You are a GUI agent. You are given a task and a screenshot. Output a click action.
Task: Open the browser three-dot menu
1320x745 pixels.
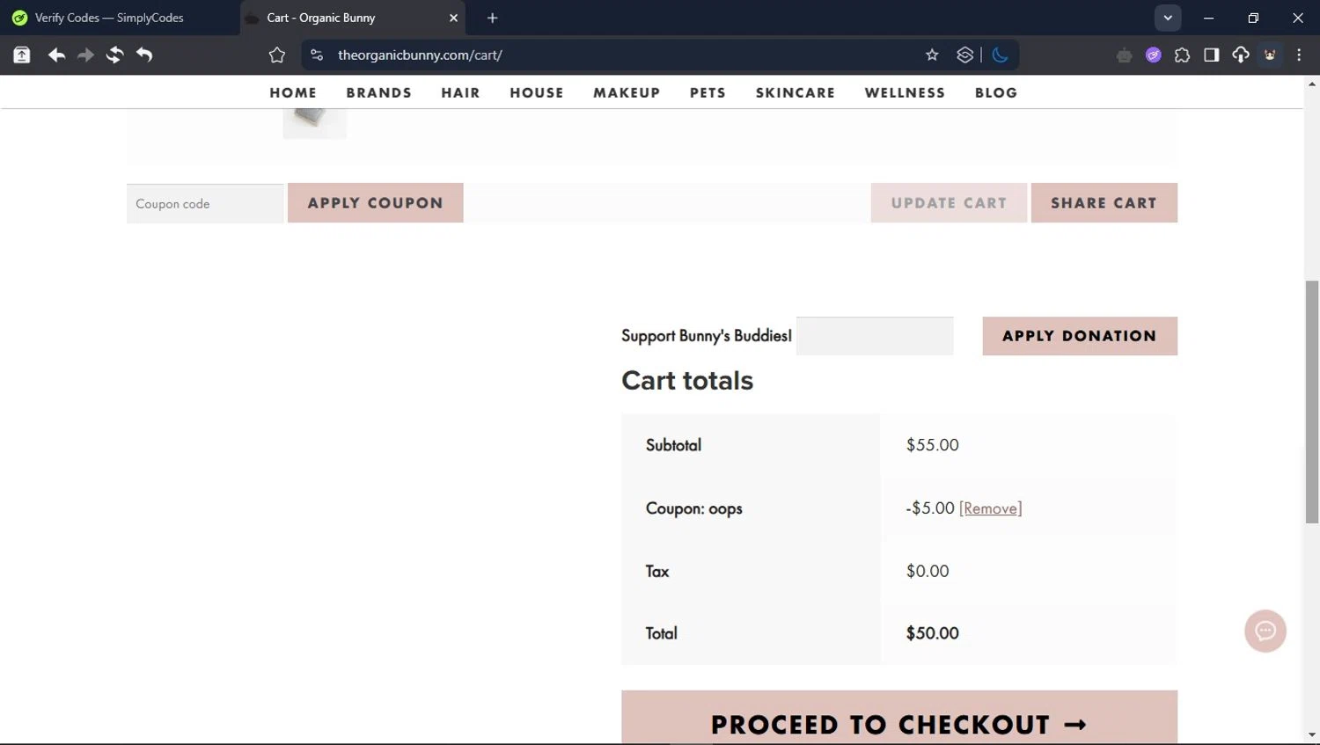(x=1299, y=55)
